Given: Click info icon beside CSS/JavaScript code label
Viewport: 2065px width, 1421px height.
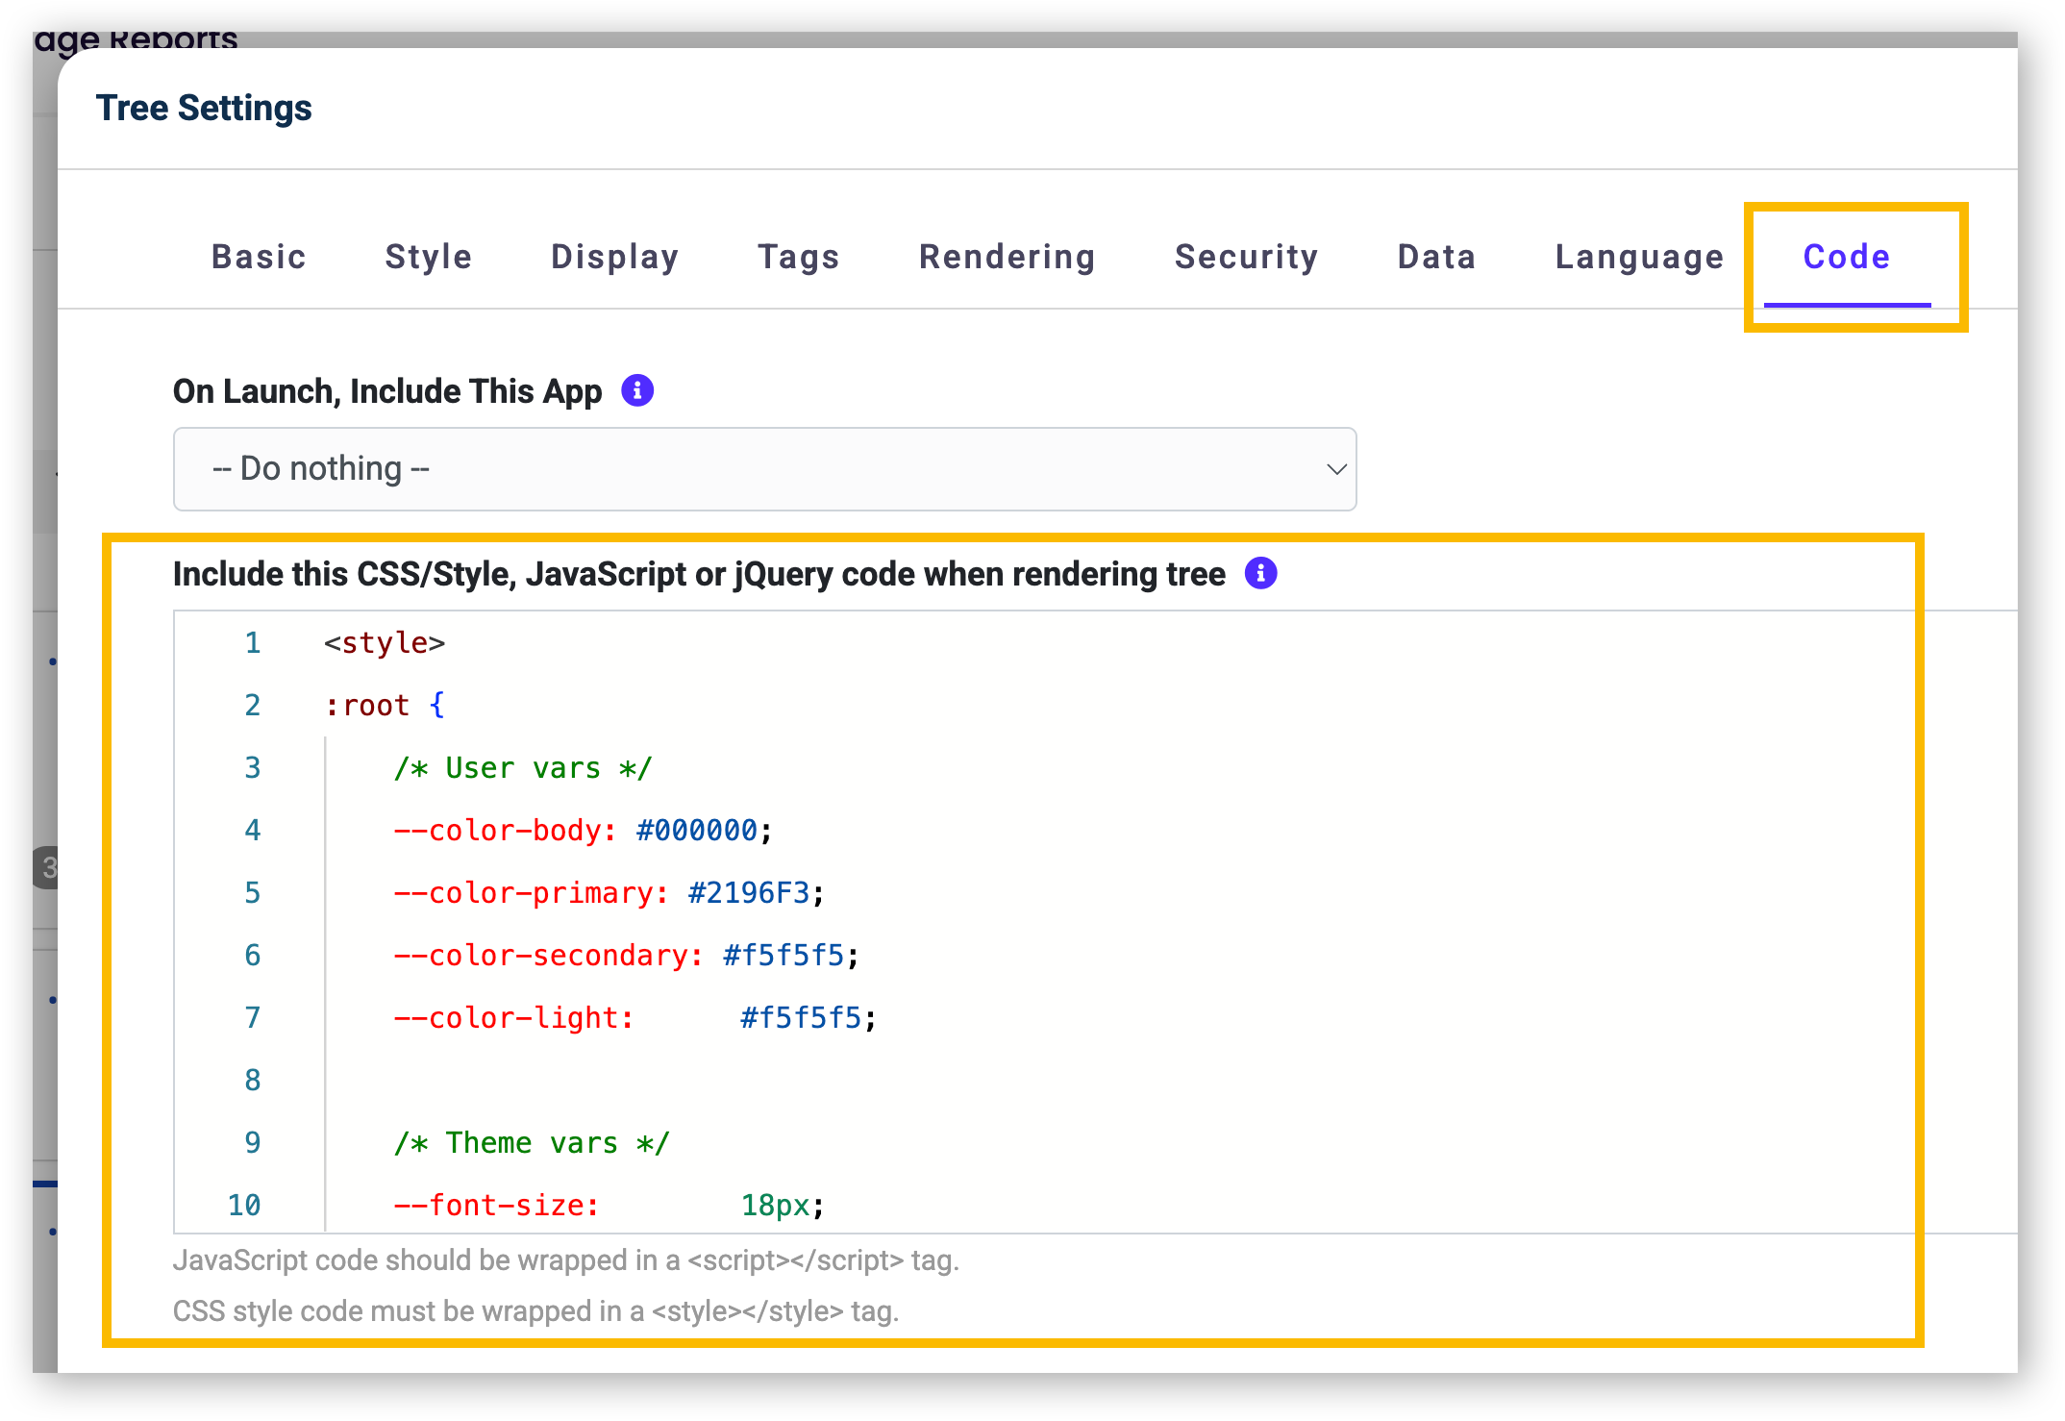Looking at the screenshot, I should (1260, 573).
